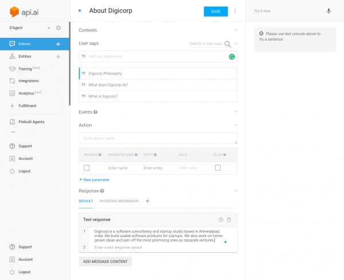This screenshot has height=280, width=344.
Task: Tick the Required parameter checkbox
Action: pos(87,168)
